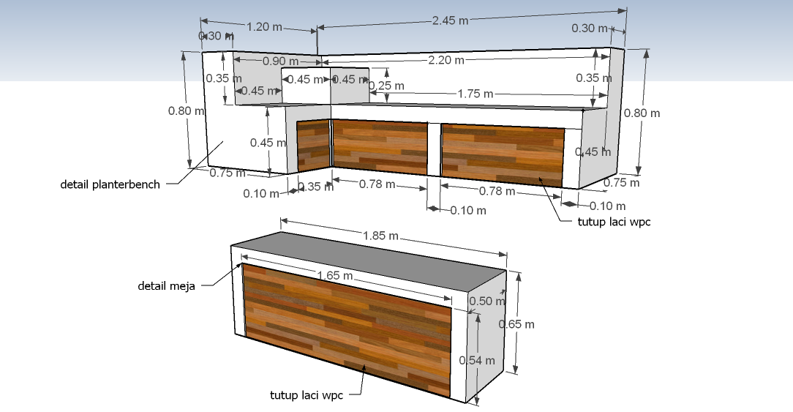Click 0.78 m label under middle drawer panel
This screenshot has height=412, width=793.
coord(377,184)
